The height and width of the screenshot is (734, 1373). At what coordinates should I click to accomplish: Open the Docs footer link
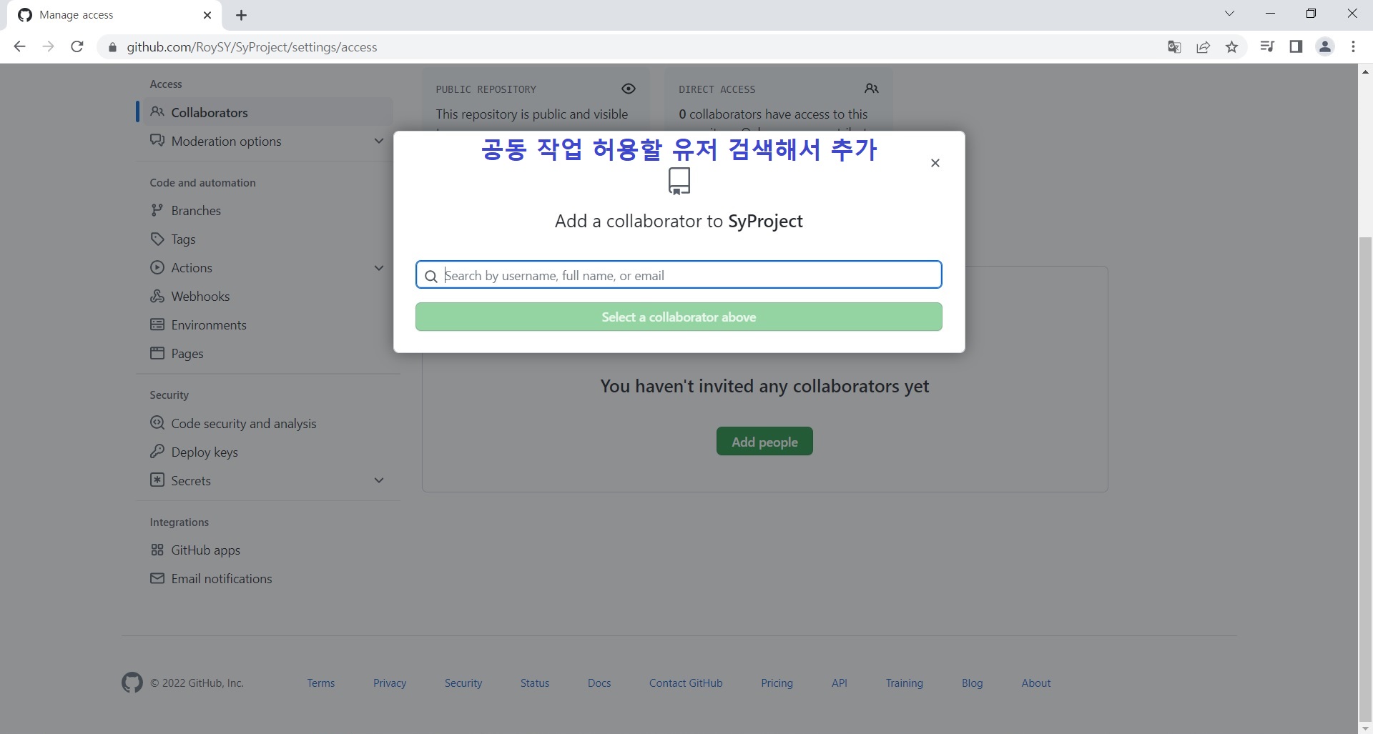pyautogui.click(x=599, y=683)
